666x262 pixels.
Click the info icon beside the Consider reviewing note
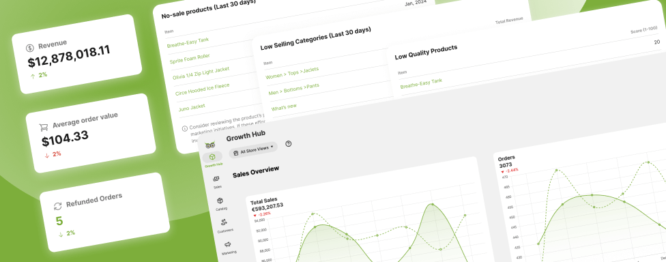184,128
